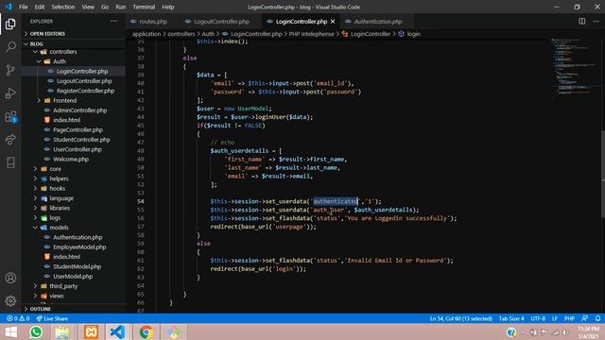Open the Extensions view

click(10, 116)
